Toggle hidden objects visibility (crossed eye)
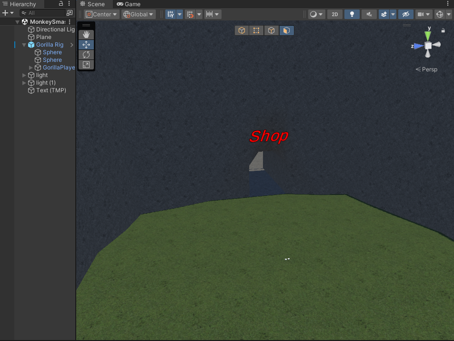The height and width of the screenshot is (341, 454). coord(406,14)
